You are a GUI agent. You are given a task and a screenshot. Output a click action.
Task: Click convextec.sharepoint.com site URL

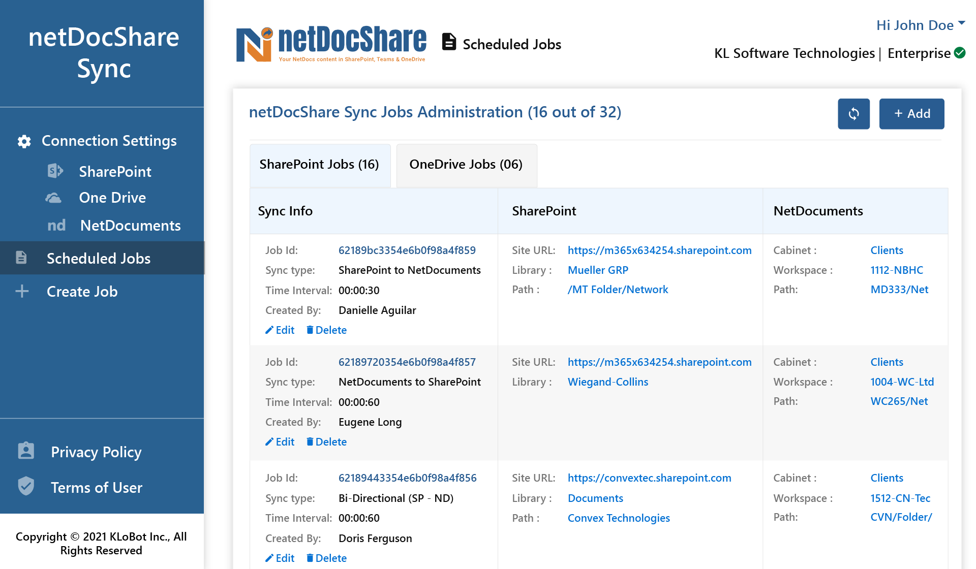pyautogui.click(x=649, y=478)
